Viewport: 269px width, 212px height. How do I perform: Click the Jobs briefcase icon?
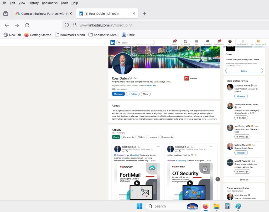tap(196, 42)
